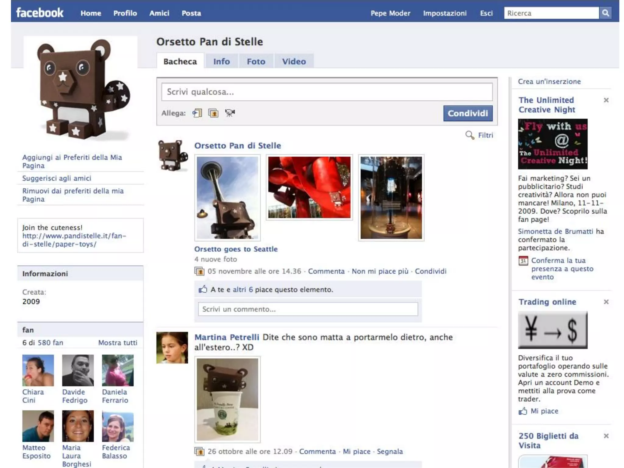Open the Space Needle photo thumbnail
624x468 pixels.
point(227,197)
